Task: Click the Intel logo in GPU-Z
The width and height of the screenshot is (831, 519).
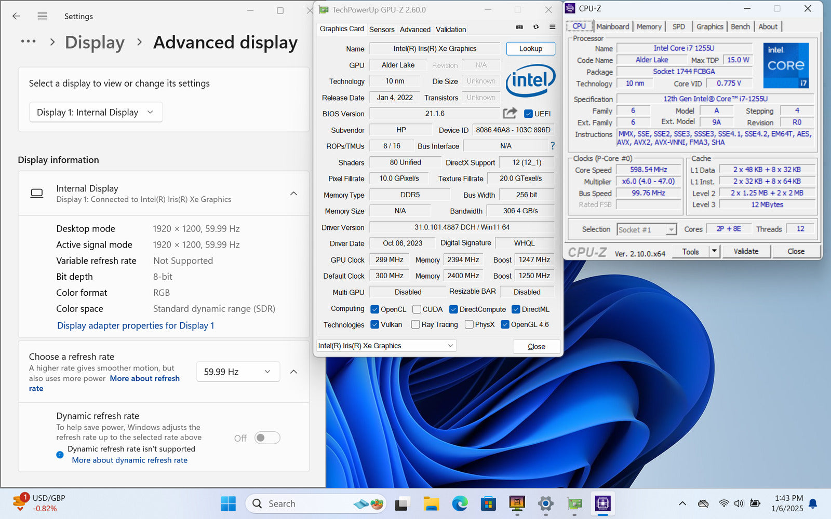Action: (x=530, y=80)
